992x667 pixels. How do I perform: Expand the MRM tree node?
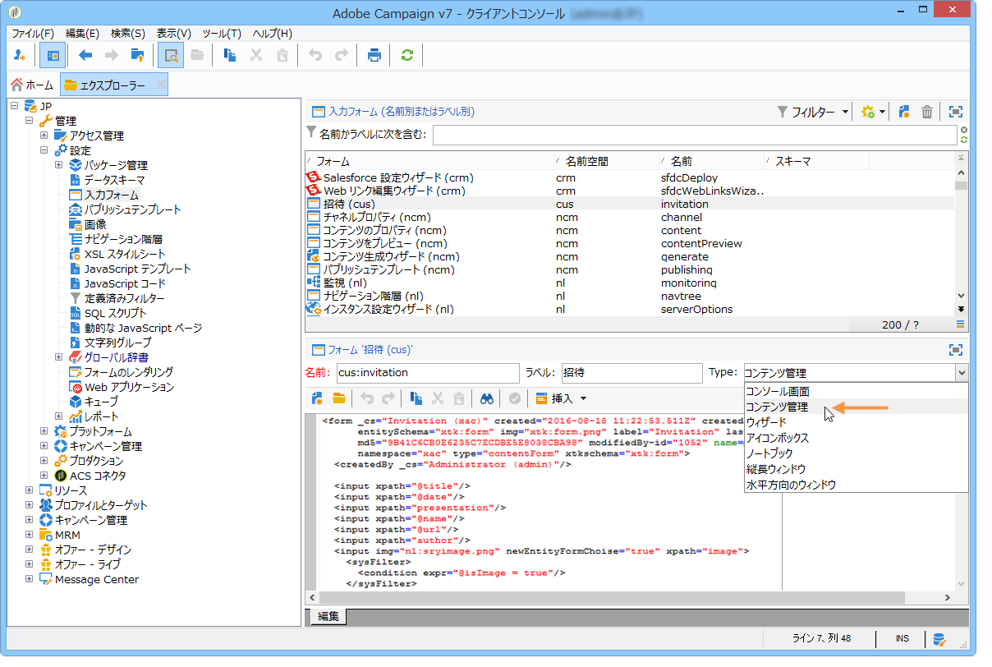pyautogui.click(x=30, y=535)
